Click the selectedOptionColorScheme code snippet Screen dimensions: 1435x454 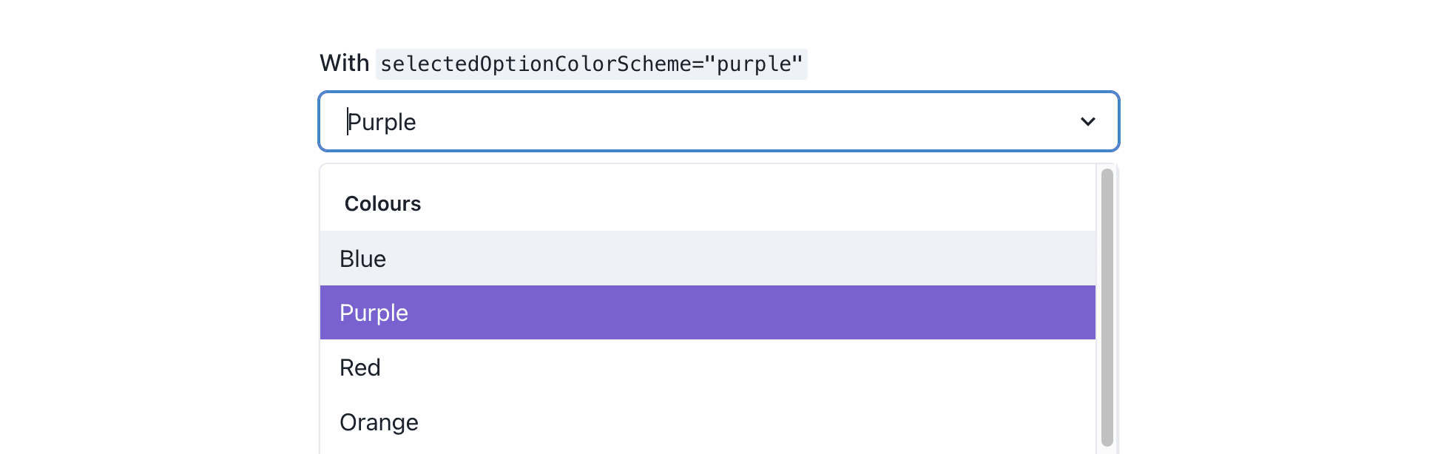click(590, 64)
